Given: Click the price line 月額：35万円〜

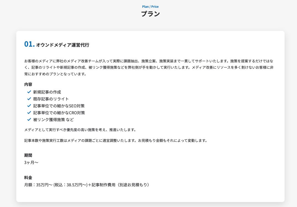Looking at the screenshot, I should (x=87, y=185).
